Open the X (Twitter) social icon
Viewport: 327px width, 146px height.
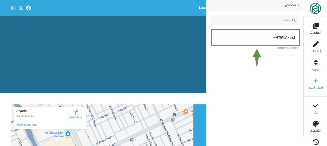pos(21,8)
